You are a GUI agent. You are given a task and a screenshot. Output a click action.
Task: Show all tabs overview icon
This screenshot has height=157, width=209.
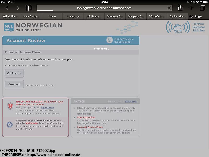point(202,8)
